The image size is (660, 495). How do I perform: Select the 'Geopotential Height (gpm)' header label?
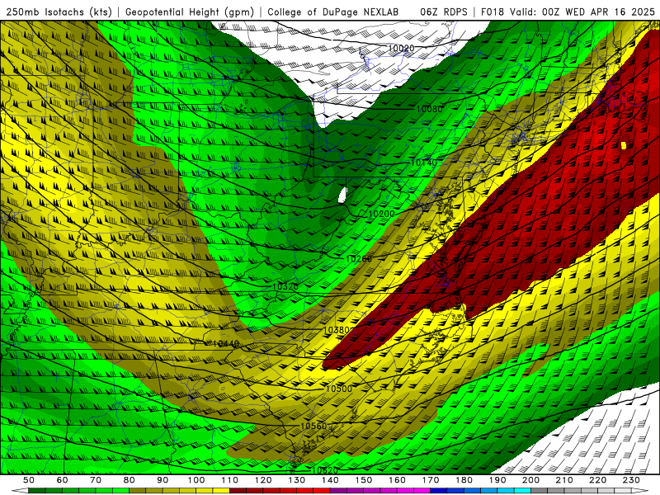coord(190,12)
